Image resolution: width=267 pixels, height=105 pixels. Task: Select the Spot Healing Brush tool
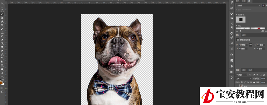point(2,25)
